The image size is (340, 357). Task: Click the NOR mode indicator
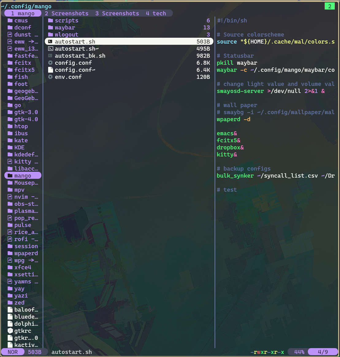pyautogui.click(x=13, y=352)
